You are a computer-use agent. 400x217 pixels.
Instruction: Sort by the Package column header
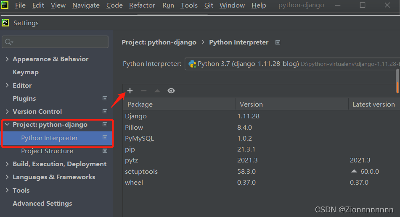[179, 105]
